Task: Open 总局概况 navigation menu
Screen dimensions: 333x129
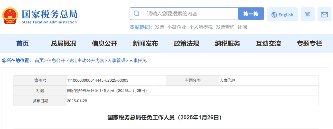Action: (64, 44)
